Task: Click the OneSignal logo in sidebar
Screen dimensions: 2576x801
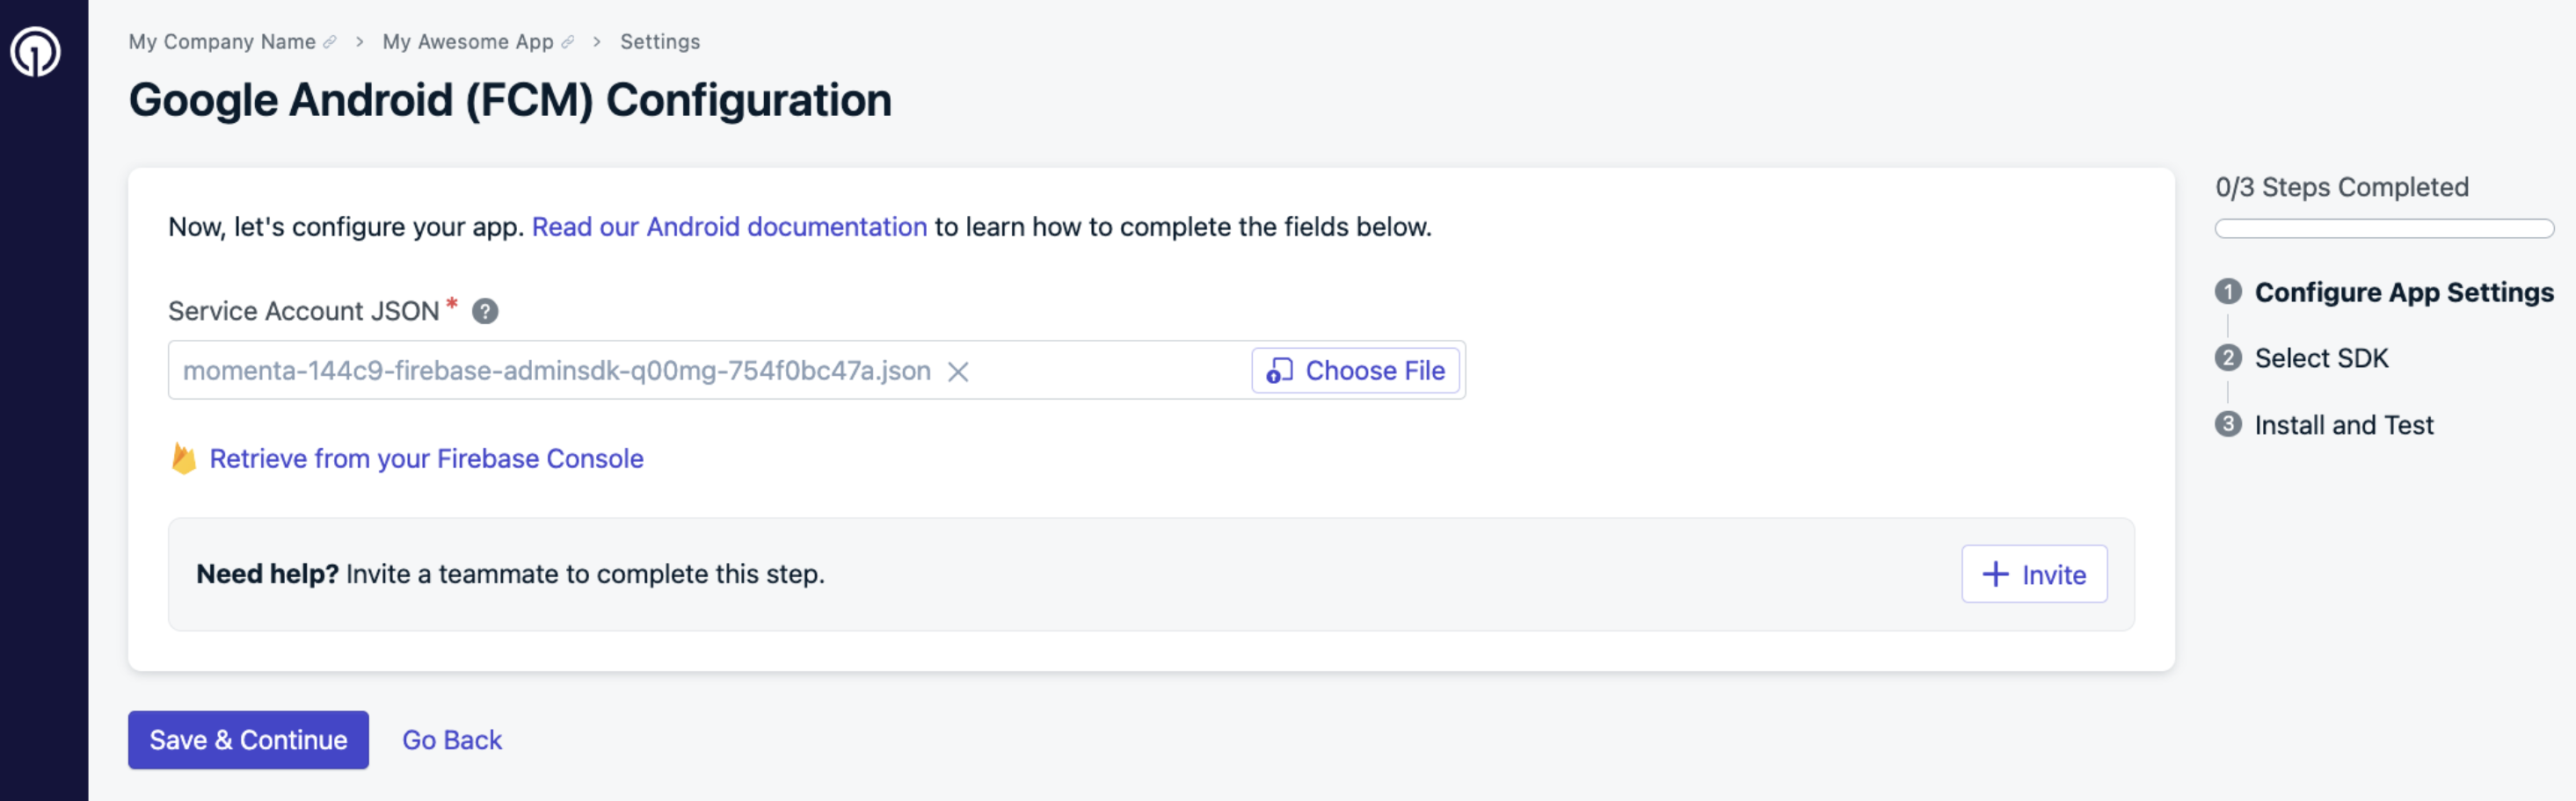Action: 36,51
